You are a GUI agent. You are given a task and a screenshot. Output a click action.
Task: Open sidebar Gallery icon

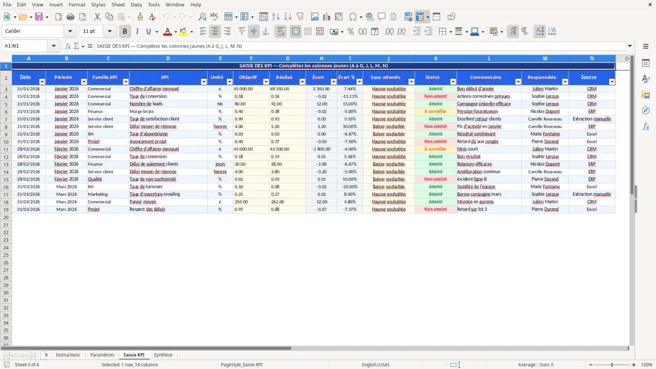pyautogui.click(x=646, y=95)
